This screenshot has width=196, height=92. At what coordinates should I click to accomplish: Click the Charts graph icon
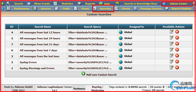point(117,9)
